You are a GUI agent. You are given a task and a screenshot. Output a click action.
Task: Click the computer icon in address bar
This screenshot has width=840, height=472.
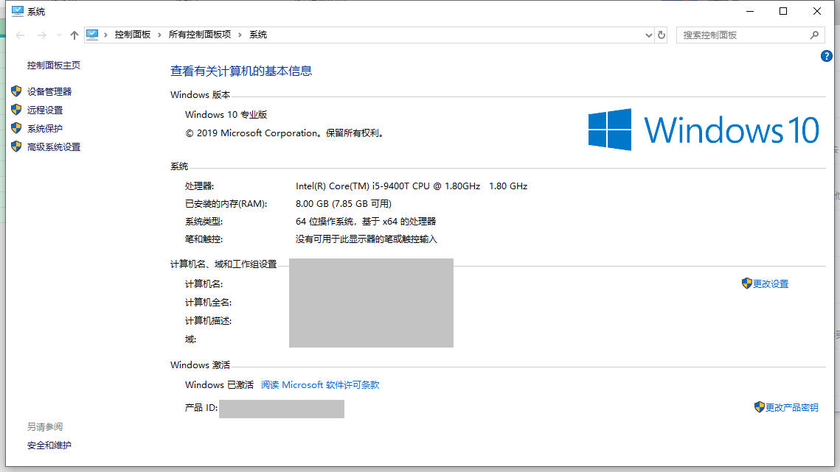pos(92,35)
